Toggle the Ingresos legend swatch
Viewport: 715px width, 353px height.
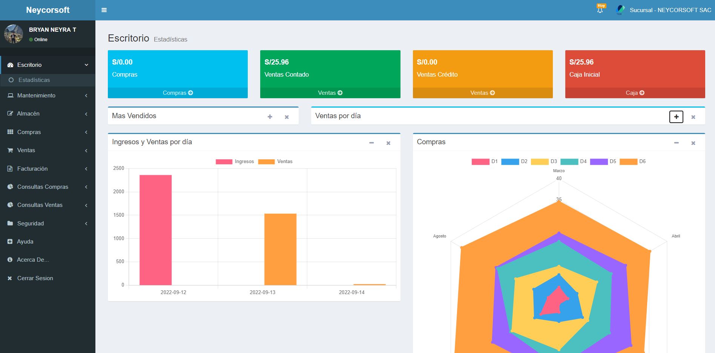coord(224,162)
